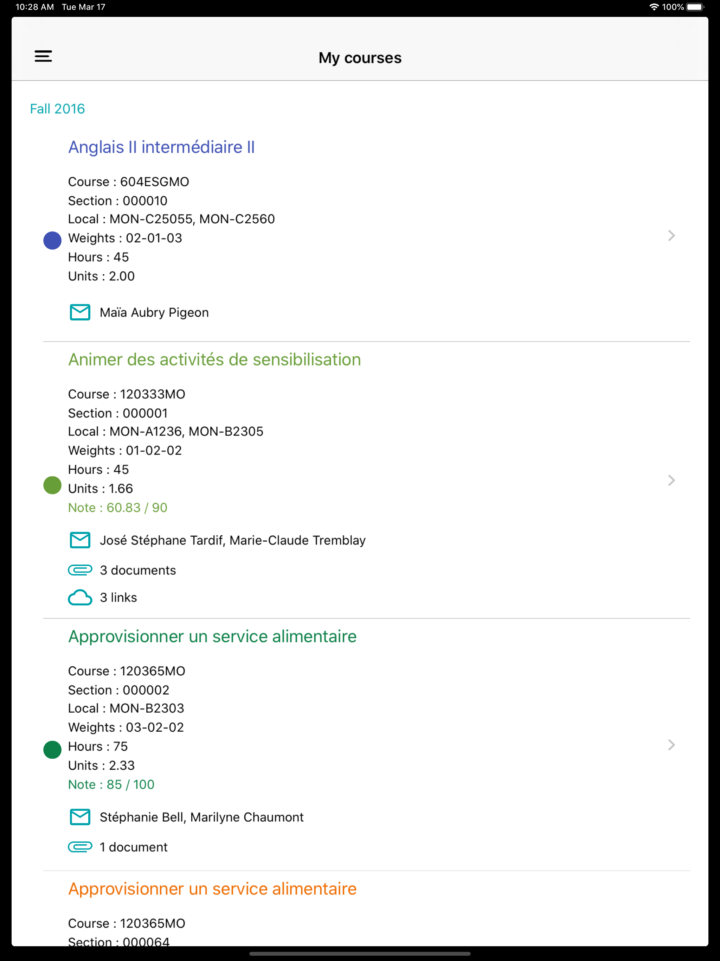
Task: Tap Section : 000010
Action: pyautogui.click(x=118, y=201)
